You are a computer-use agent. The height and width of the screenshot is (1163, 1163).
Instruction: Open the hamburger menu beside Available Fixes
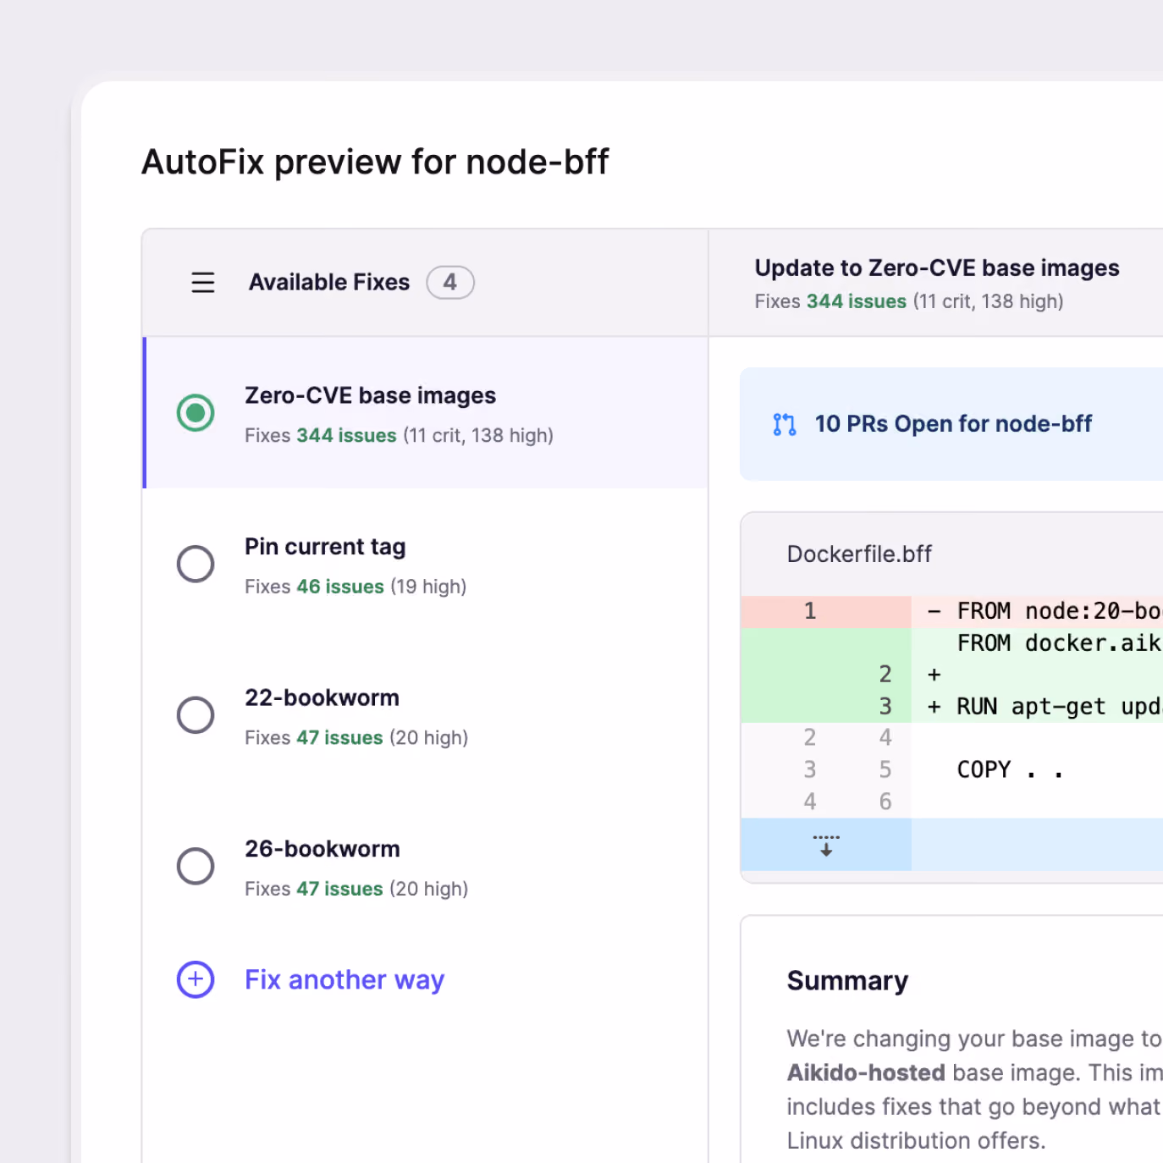click(203, 283)
